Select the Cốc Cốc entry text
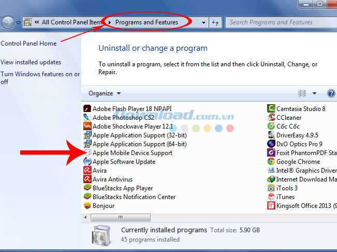The image size is (337, 252). 288,127
